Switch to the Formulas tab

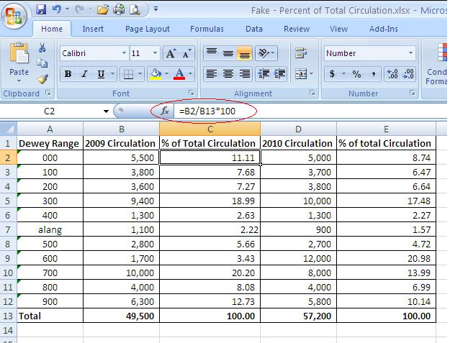[x=207, y=29]
